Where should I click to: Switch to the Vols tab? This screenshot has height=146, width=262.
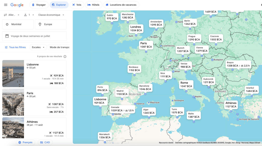[77, 5]
